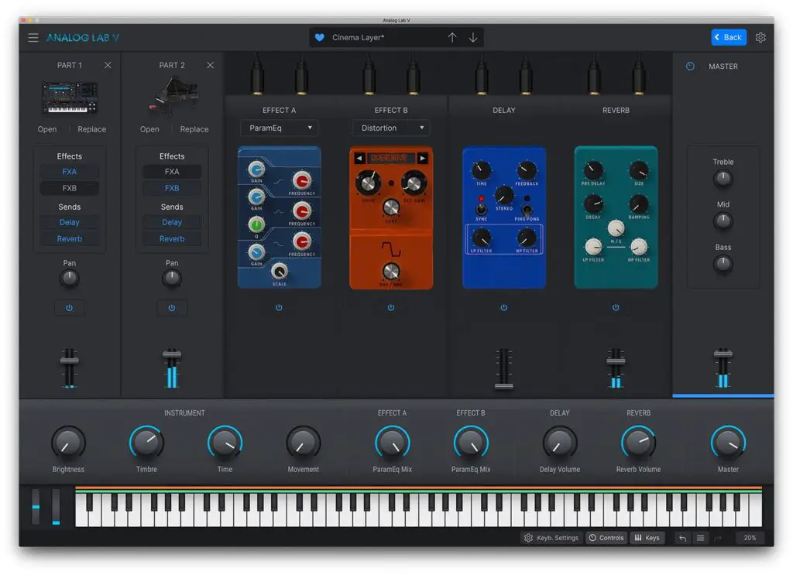
Task: Open the history list icon in bottom bar
Action: 700,538
